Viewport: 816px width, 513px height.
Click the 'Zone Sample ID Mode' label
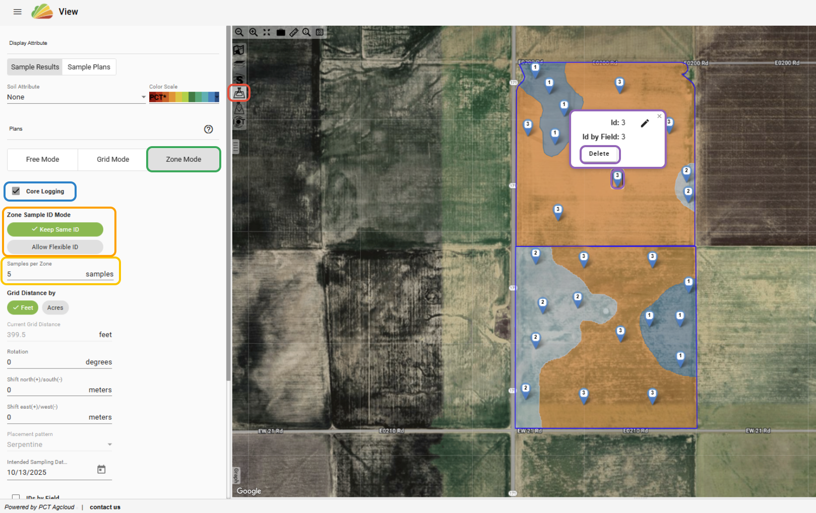coord(39,215)
